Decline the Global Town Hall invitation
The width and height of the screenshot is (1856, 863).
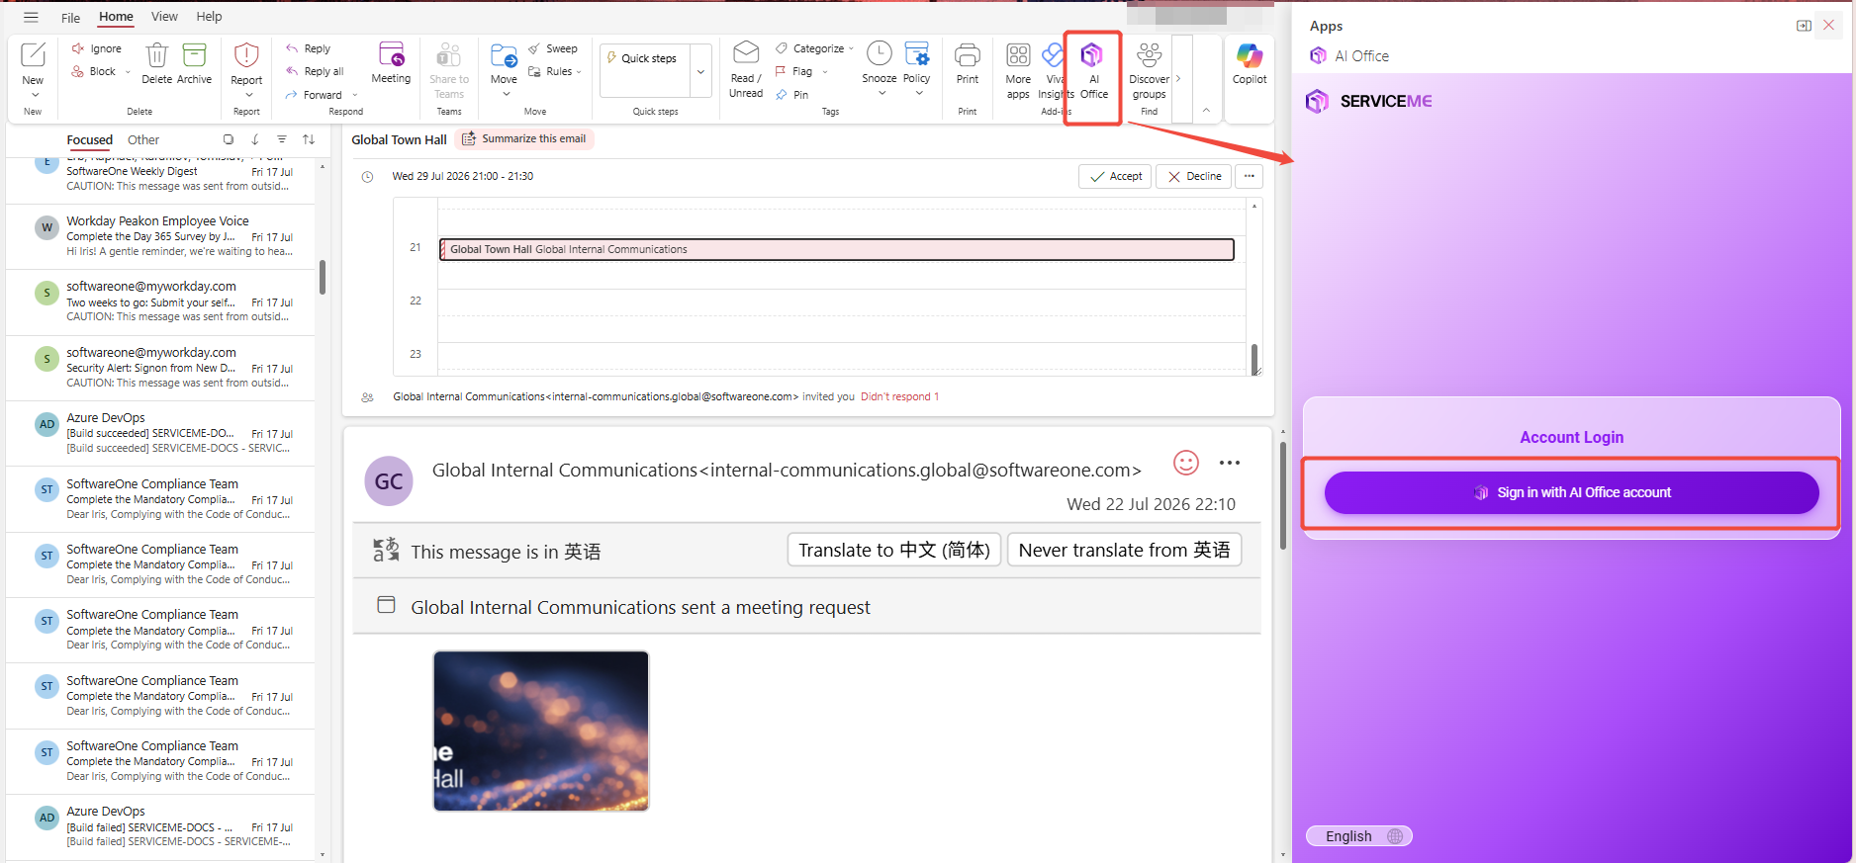pos(1193,176)
